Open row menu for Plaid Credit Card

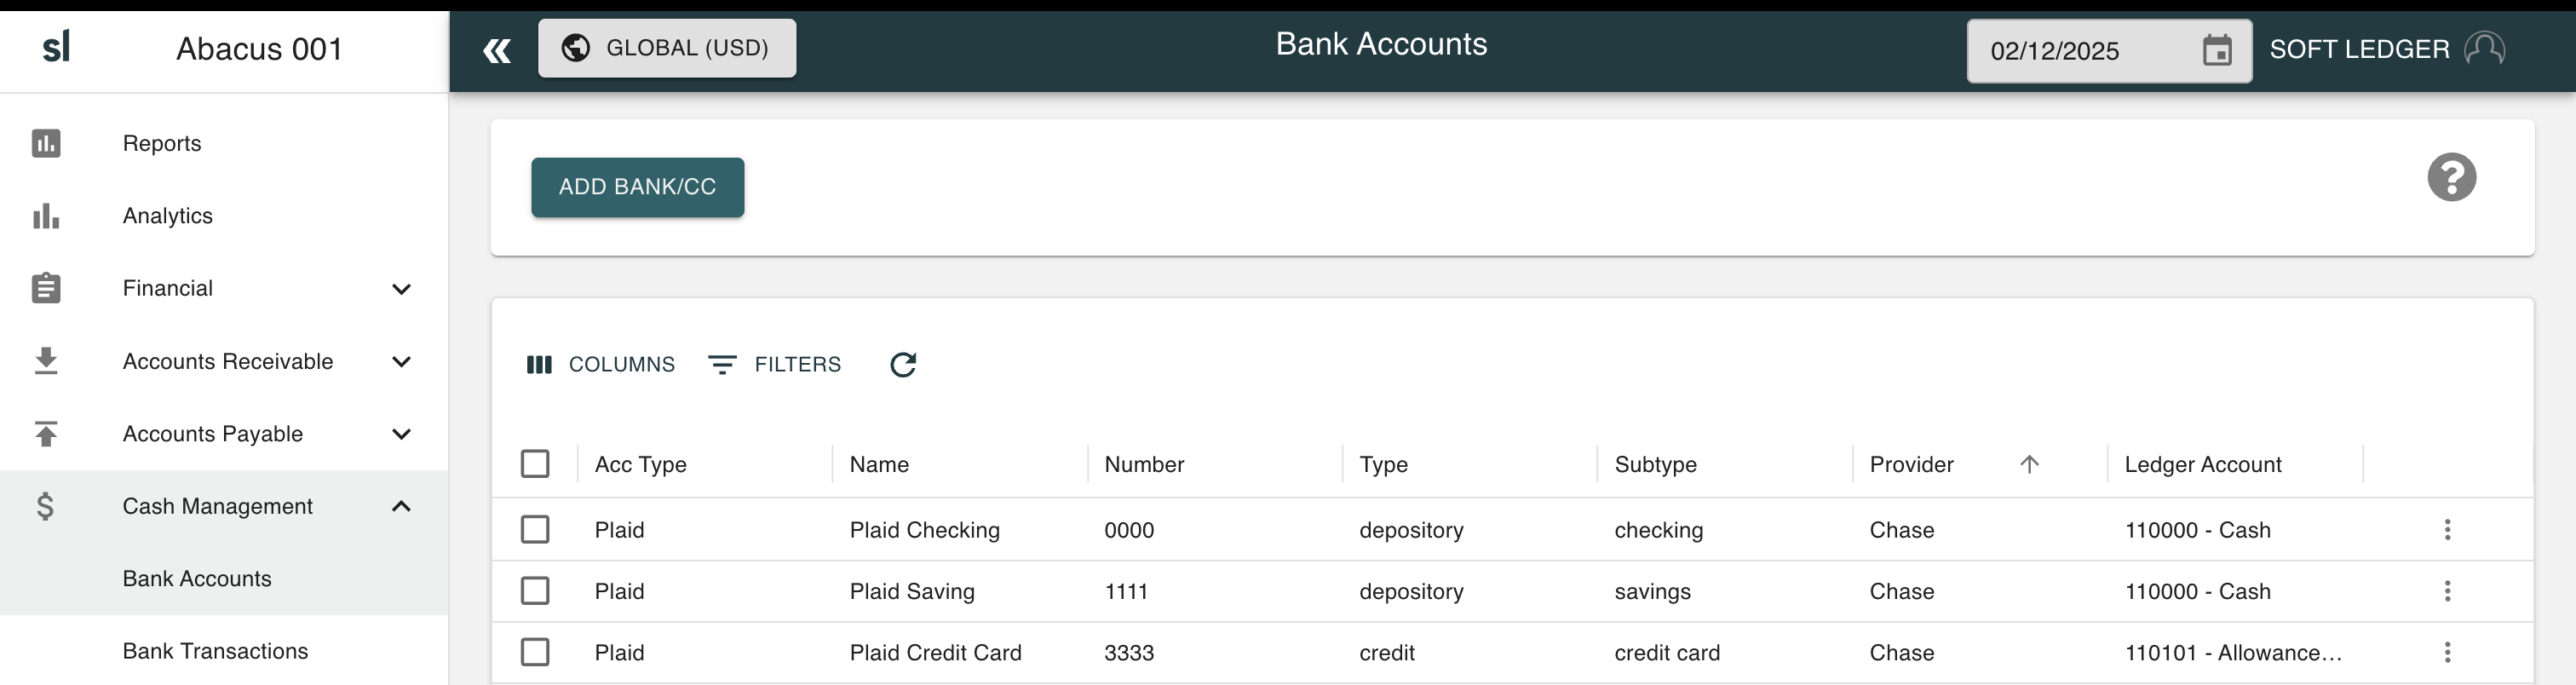click(x=2447, y=653)
